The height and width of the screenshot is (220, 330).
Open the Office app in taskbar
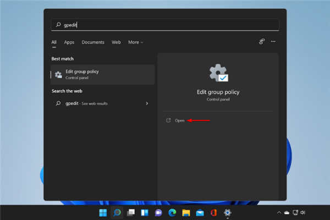213,213
